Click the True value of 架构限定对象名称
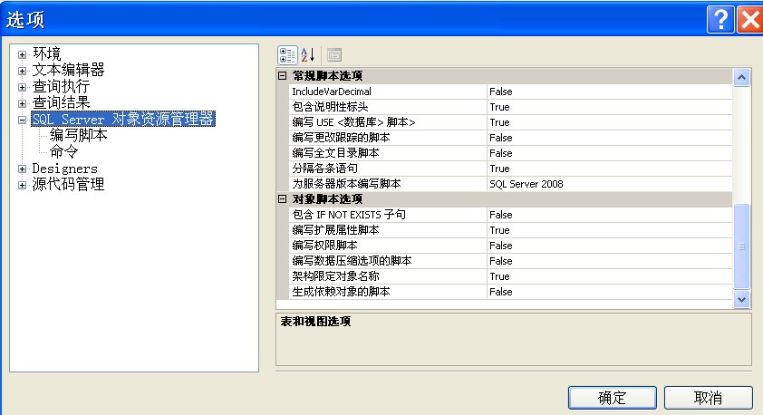 (610, 276)
